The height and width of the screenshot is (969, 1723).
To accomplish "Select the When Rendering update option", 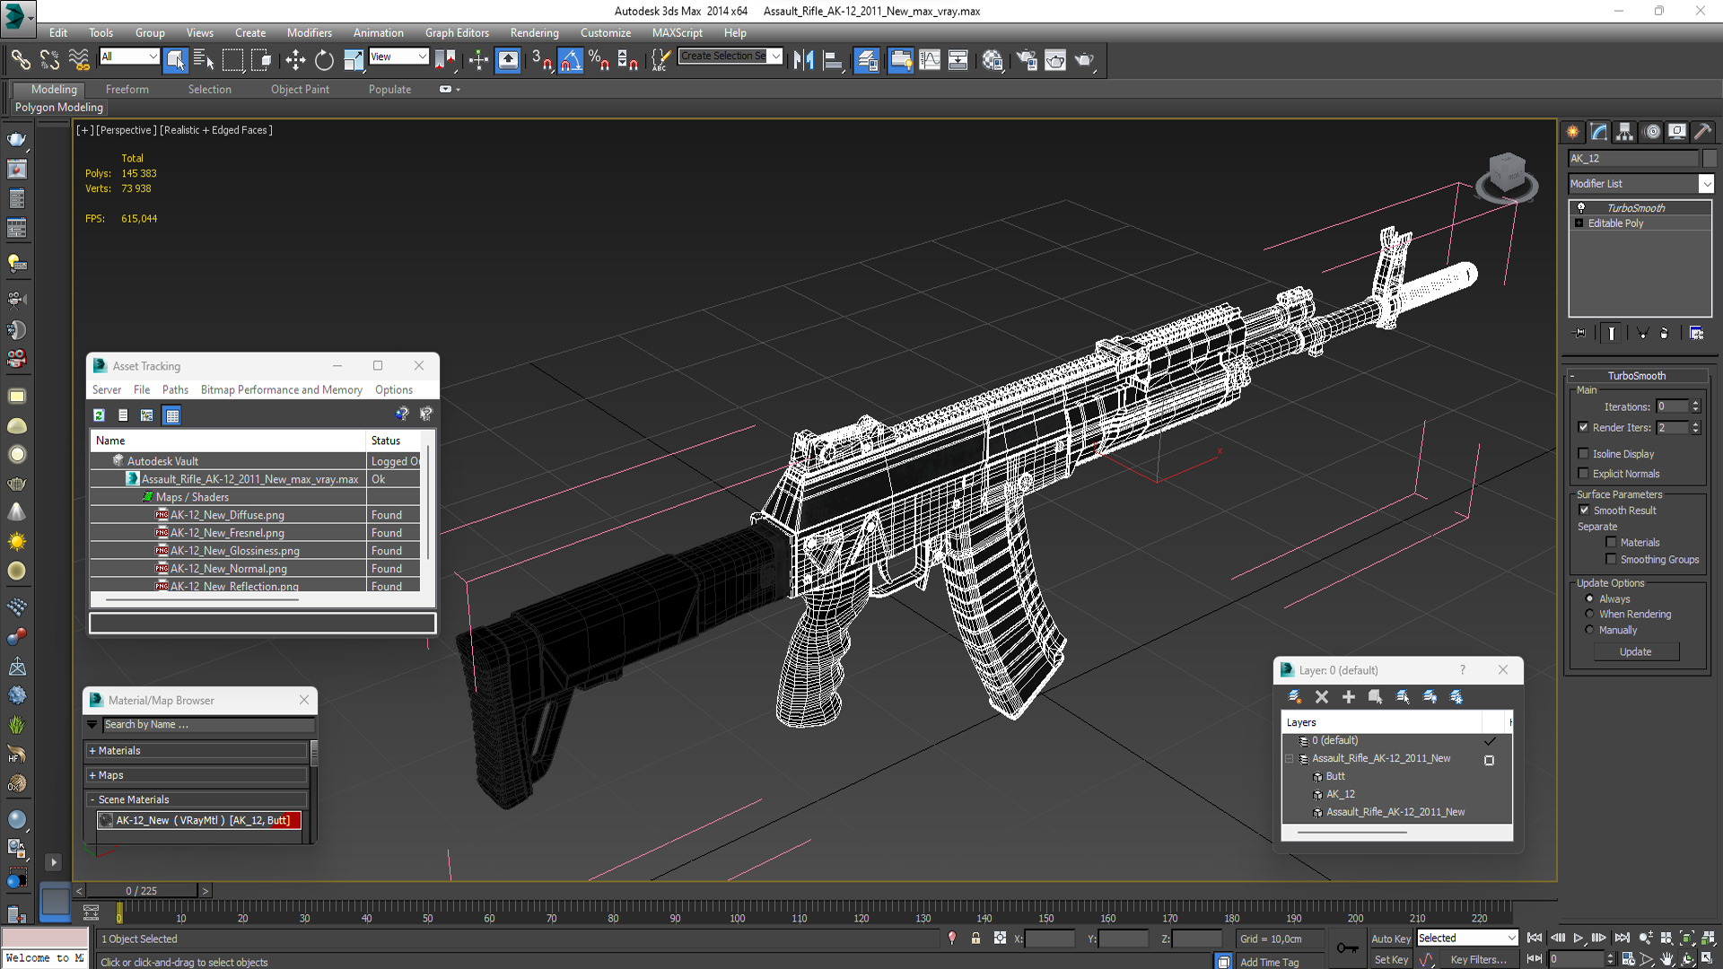I will 1589,614.
